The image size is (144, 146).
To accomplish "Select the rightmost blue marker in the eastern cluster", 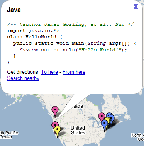I will click(x=112, y=118).
